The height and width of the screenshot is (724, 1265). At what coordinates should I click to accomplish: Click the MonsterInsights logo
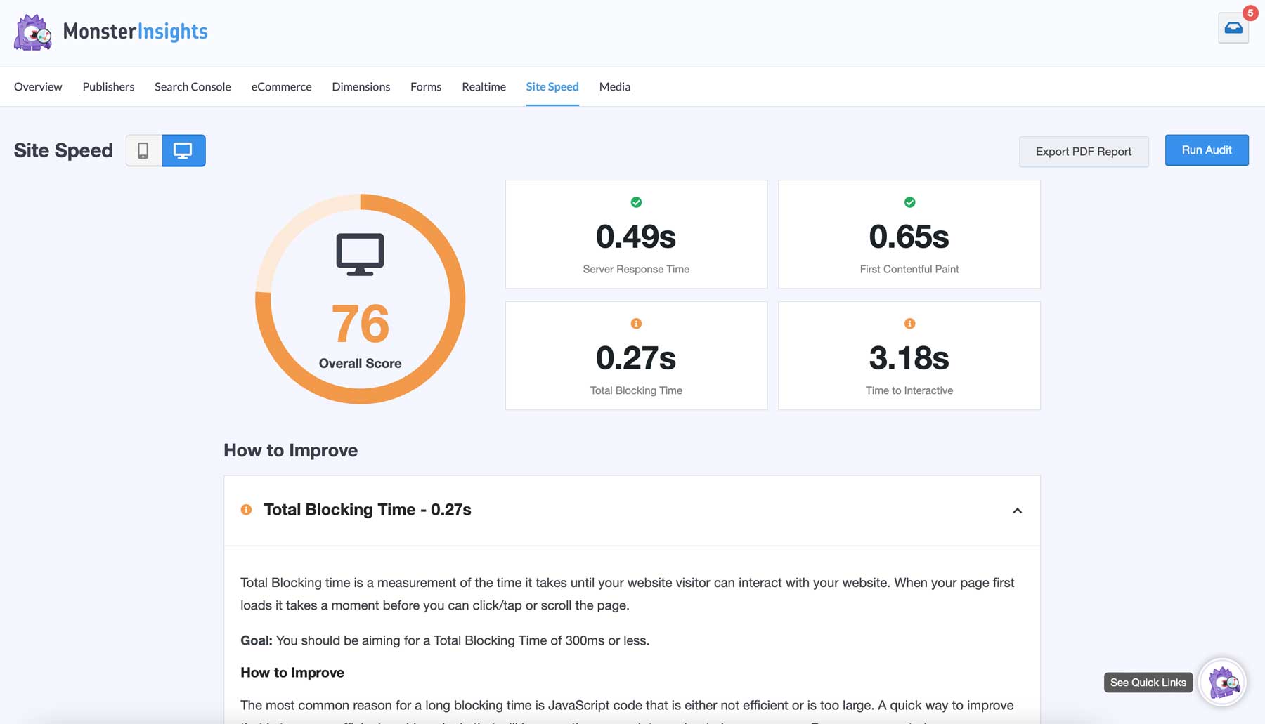(x=110, y=32)
